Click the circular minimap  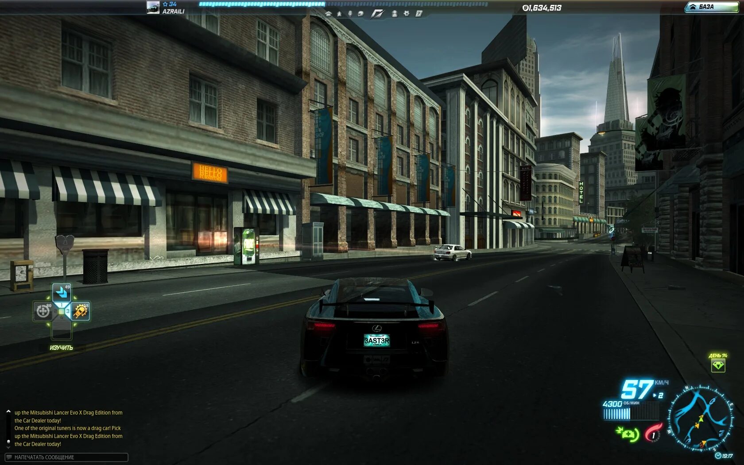pyautogui.click(x=700, y=418)
